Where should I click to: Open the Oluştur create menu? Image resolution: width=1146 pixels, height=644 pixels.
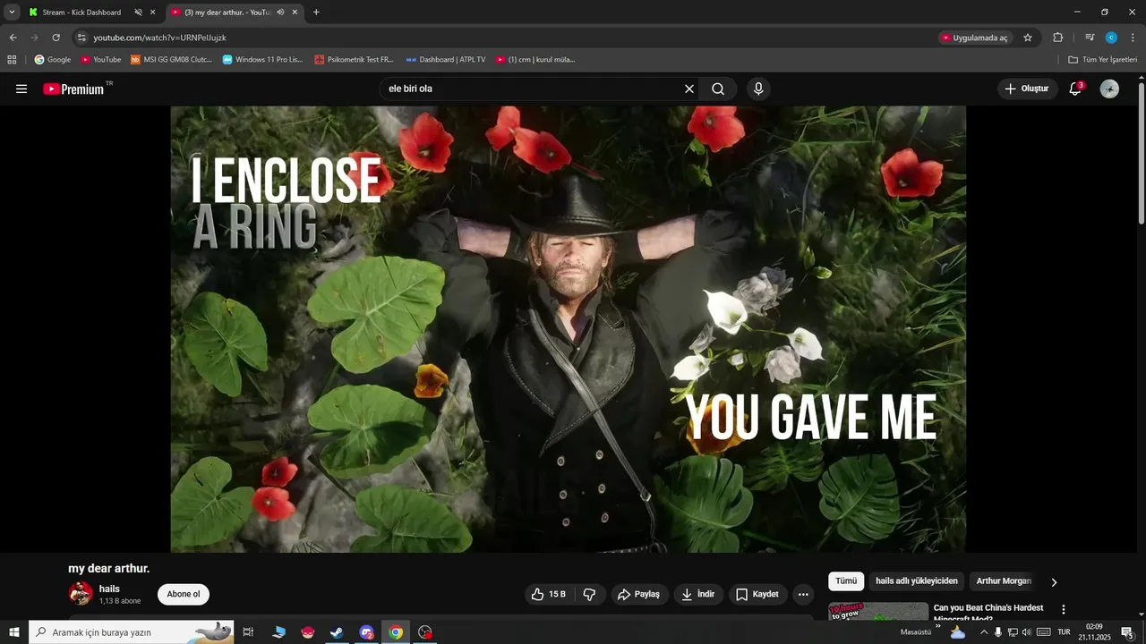1027,89
